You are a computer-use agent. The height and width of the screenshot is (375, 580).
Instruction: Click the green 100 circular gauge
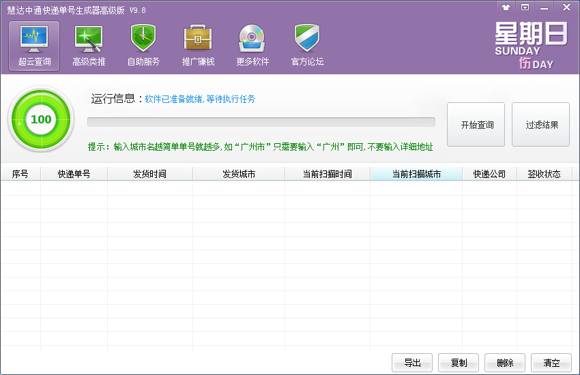pyautogui.click(x=41, y=119)
